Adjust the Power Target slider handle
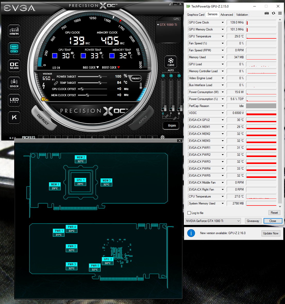The image size is (285, 304). coord(100,77)
